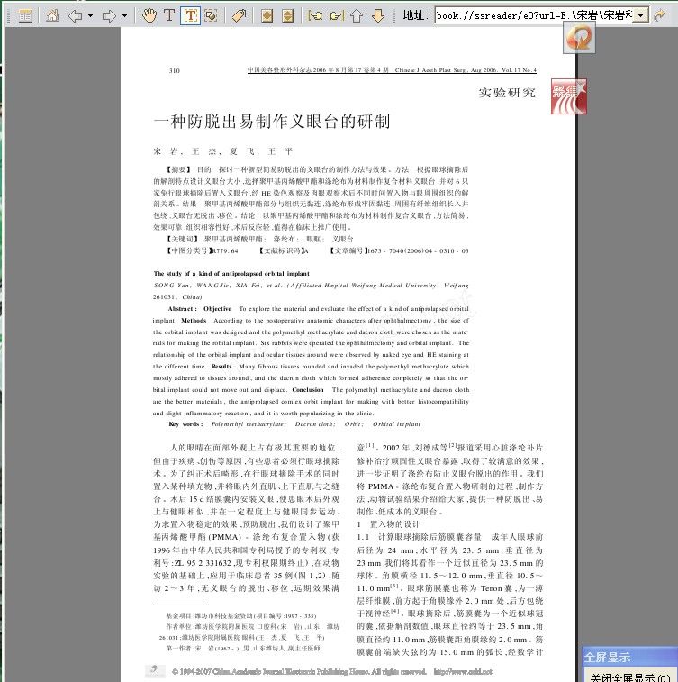
Task: Click the region capture tool icon
Action: pyautogui.click(x=211, y=15)
